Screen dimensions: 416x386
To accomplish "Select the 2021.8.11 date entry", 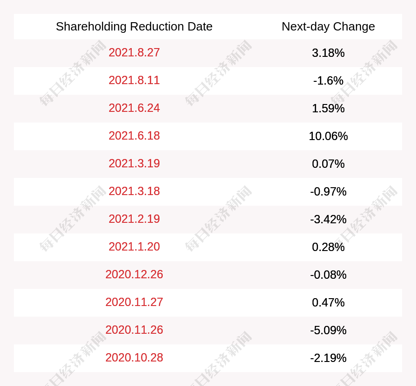I will [134, 80].
